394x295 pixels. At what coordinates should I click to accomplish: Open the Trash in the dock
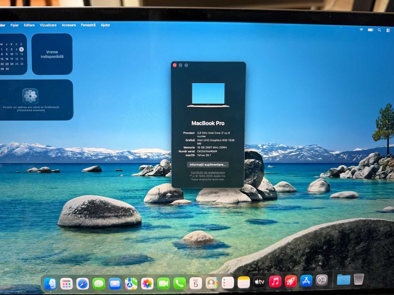[359, 279]
